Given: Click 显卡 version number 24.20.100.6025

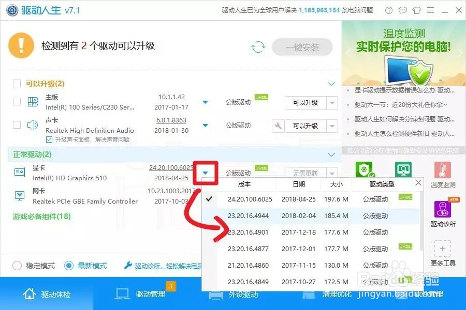Looking at the screenshot, I should pyautogui.click(x=171, y=167).
